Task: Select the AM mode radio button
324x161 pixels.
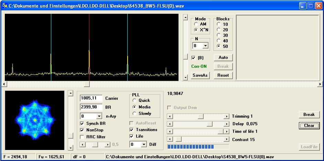Action: pyautogui.click(x=196, y=24)
